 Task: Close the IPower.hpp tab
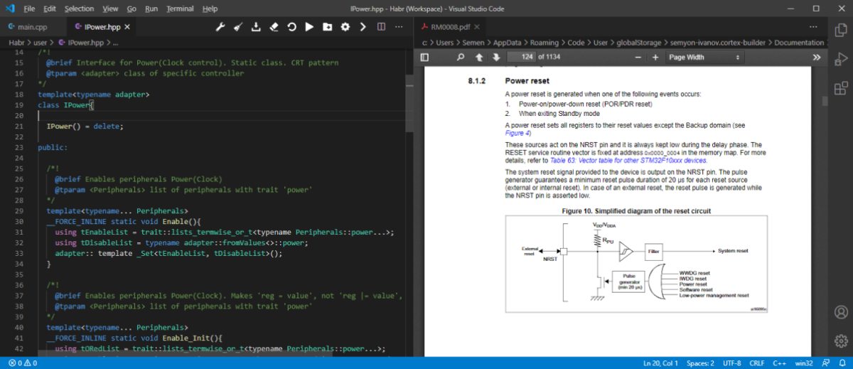[127, 27]
